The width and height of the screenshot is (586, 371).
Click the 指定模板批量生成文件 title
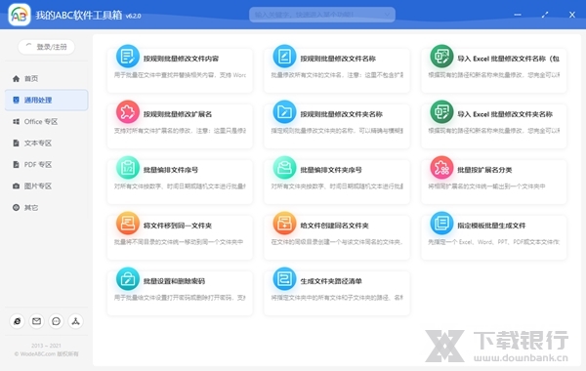491,226
